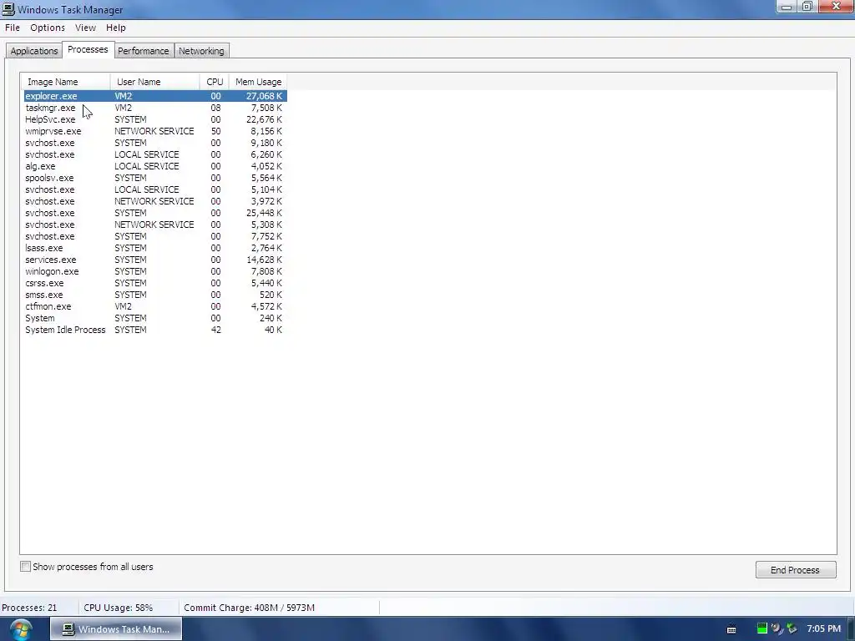This screenshot has height=641, width=855.
Task: Open the View menu
Action: tap(85, 28)
